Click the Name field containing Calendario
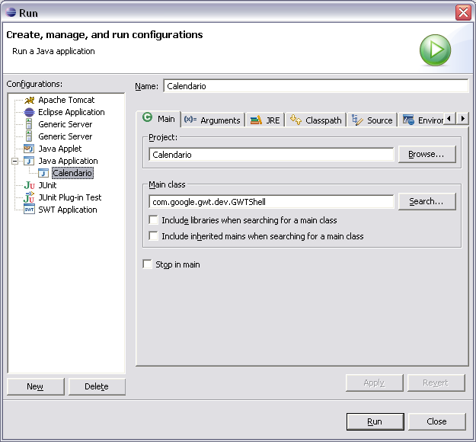Viewport: 476px width, 442px height. pos(315,86)
